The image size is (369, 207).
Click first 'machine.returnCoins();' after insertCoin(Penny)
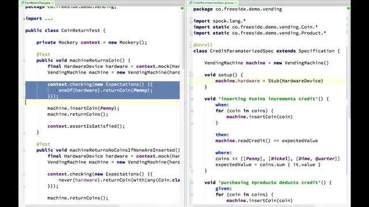[x=78, y=114]
